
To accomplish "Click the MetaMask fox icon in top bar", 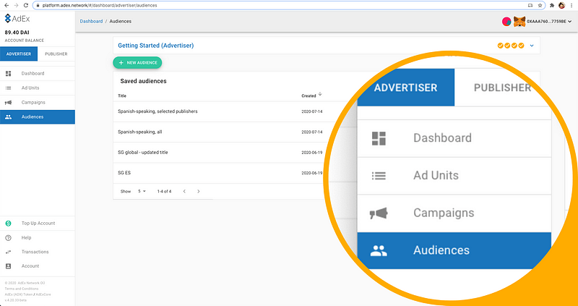I will pos(519,22).
